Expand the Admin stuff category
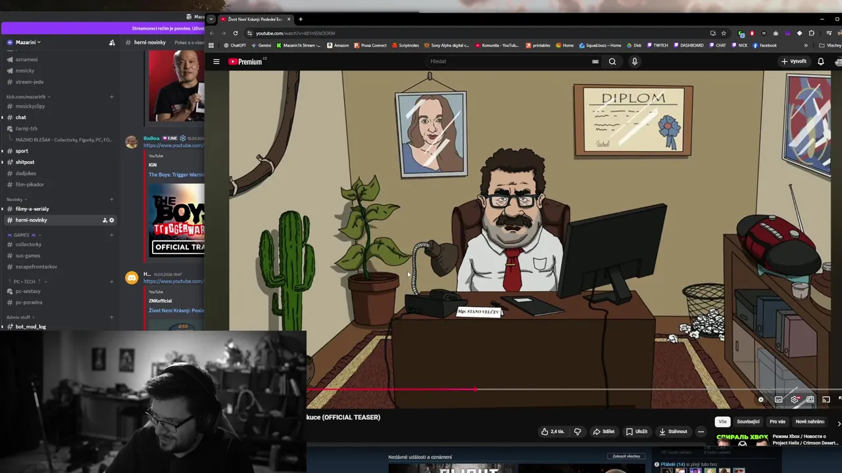This screenshot has width=842, height=473. (20, 317)
